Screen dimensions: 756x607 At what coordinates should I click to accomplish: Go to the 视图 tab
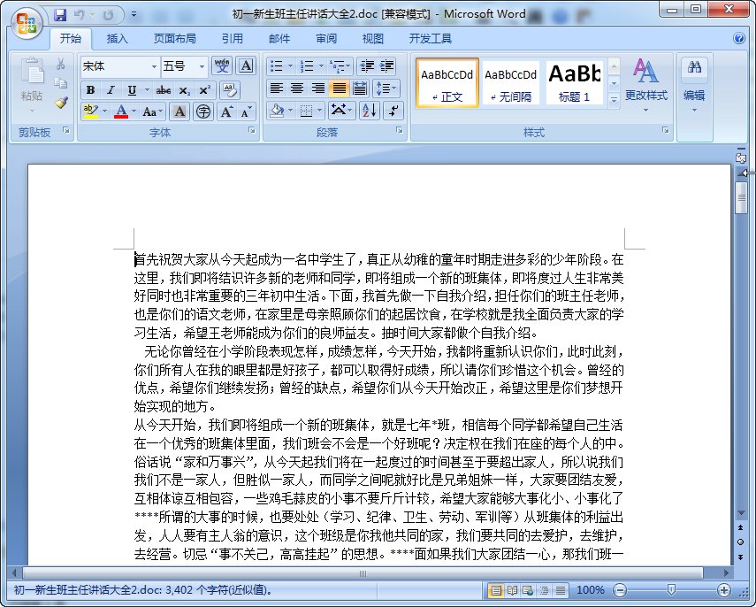[373, 39]
